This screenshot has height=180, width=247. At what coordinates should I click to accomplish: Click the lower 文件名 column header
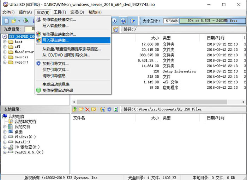click(x=103, y=118)
